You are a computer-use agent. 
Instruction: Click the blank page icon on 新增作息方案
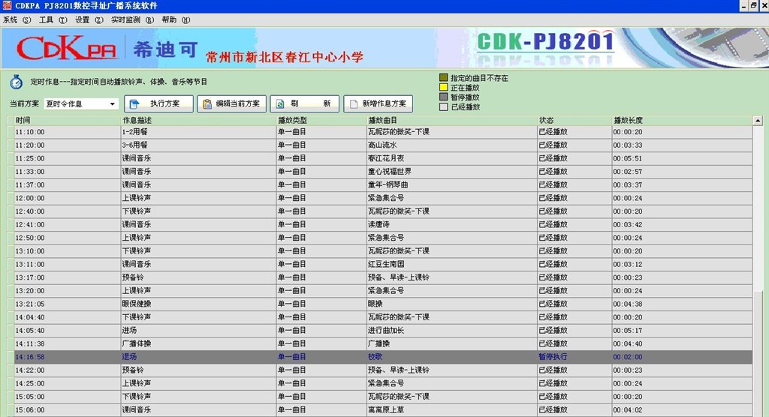click(x=353, y=104)
